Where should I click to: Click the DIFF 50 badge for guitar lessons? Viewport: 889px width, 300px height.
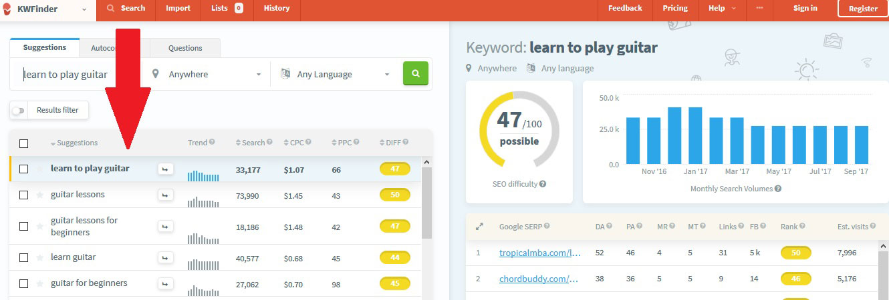tap(394, 195)
